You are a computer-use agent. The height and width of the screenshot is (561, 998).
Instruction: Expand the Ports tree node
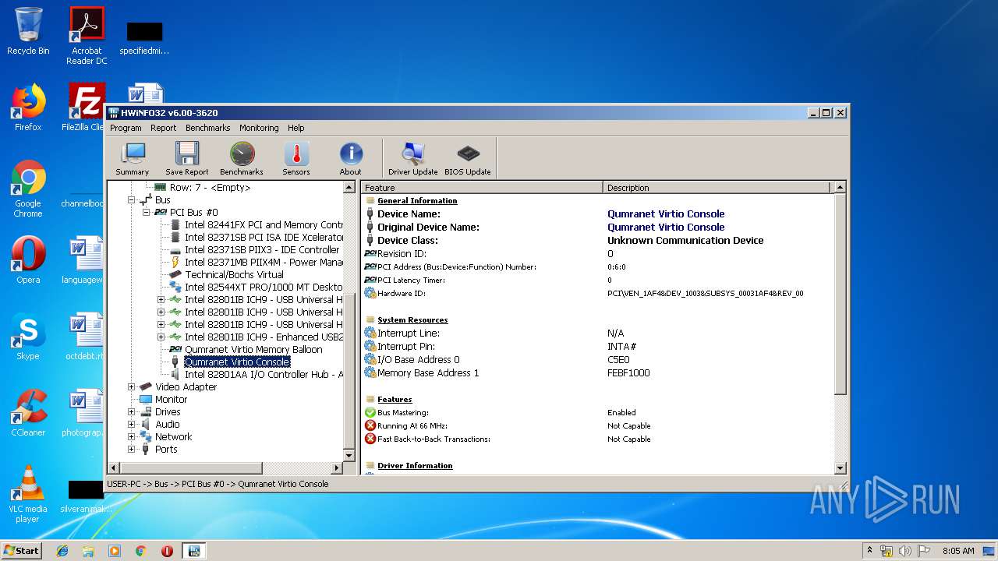(131, 450)
